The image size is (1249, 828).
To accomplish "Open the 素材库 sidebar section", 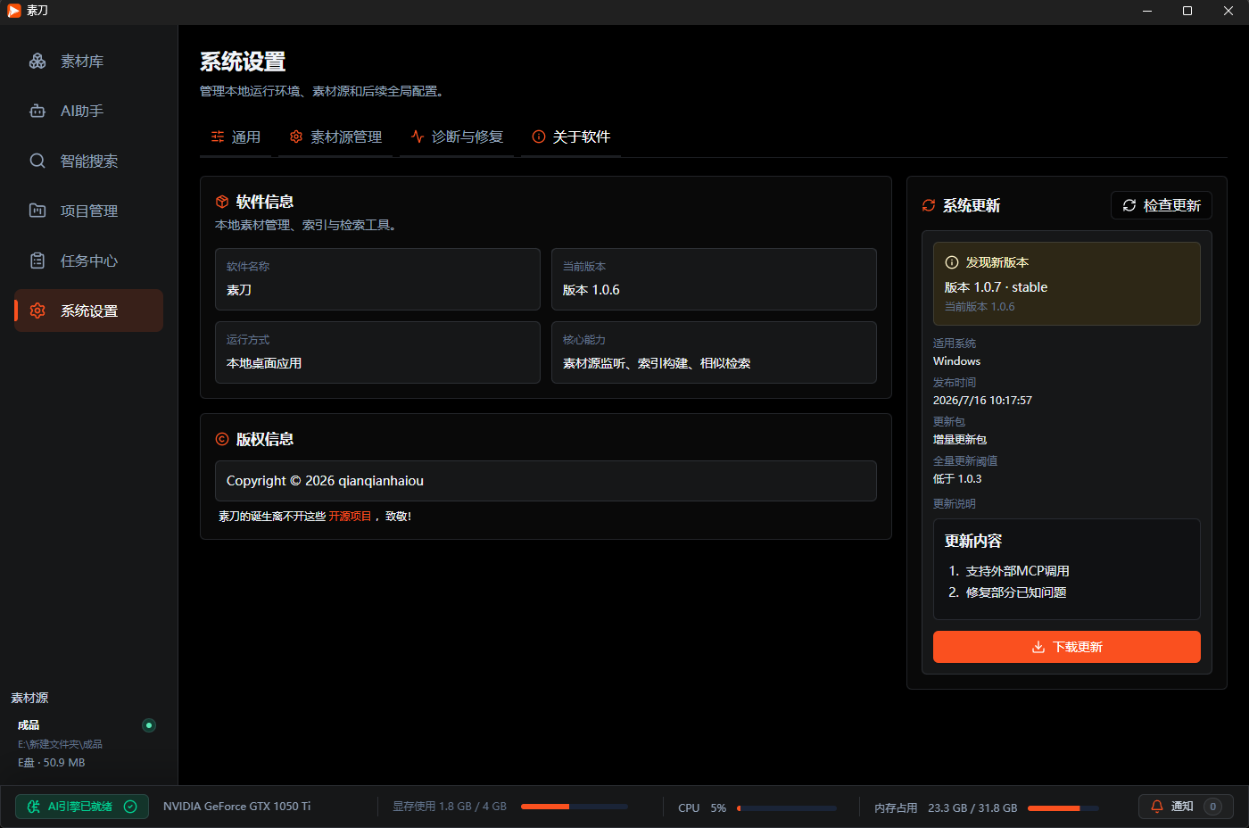I will 88,61.
